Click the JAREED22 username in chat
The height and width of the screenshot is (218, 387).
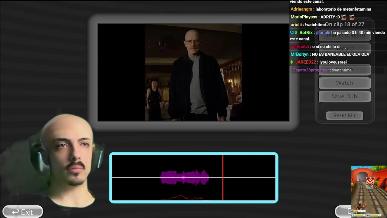coord(306,62)
